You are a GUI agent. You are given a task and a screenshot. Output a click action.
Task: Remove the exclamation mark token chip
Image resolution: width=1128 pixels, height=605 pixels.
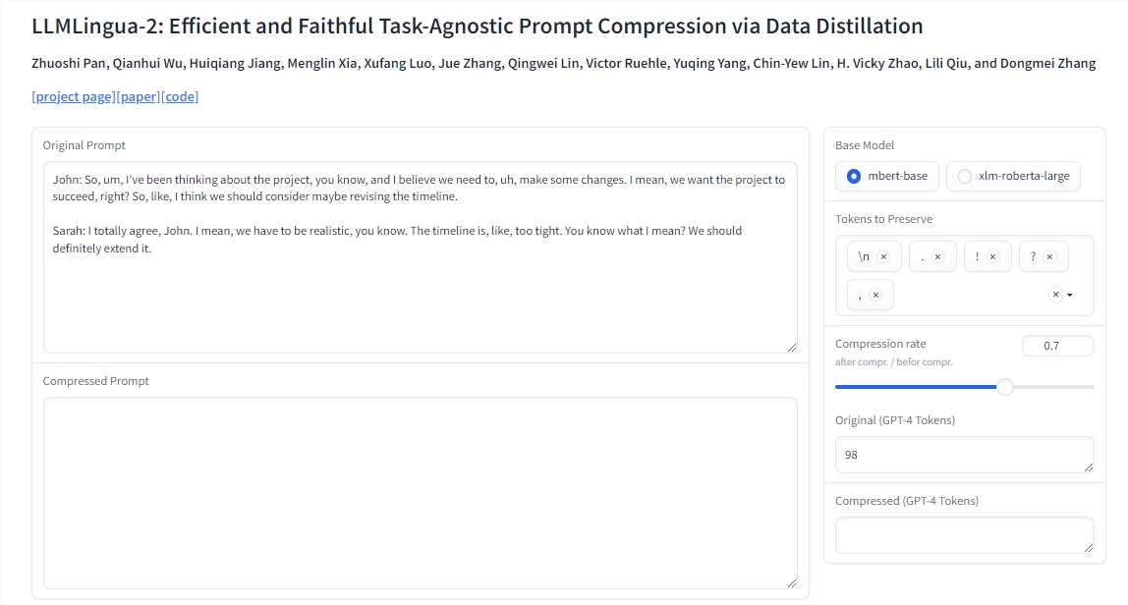point(992,257)
